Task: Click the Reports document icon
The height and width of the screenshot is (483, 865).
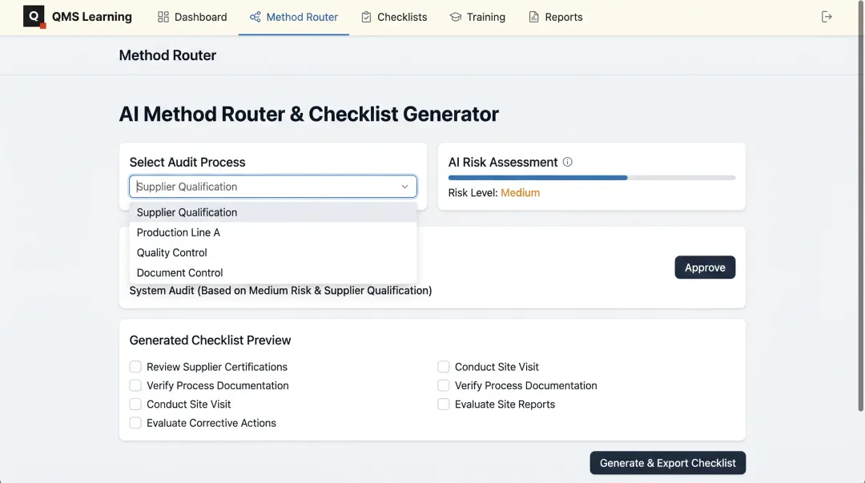Action: [x=533, y=17]
